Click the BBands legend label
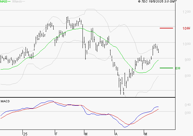Viewport: 193px width, 136px height. 17,2
